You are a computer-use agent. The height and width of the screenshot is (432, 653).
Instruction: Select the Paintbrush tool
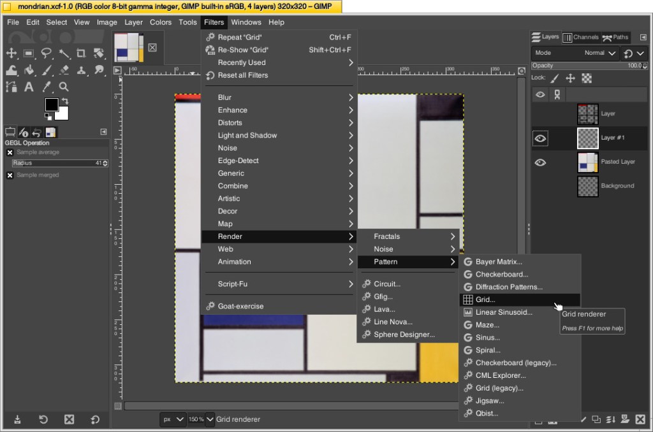click(x=47, y=70)
